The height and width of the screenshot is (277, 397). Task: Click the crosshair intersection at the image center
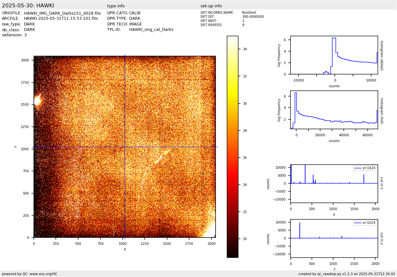125,147
